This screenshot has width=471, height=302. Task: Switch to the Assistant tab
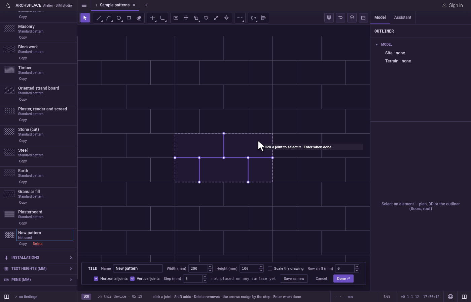tap(403, 17)
